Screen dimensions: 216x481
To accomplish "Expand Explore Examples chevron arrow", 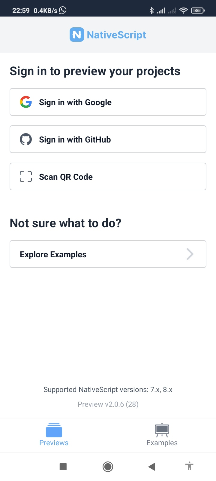I will click(x=190, y=254).
